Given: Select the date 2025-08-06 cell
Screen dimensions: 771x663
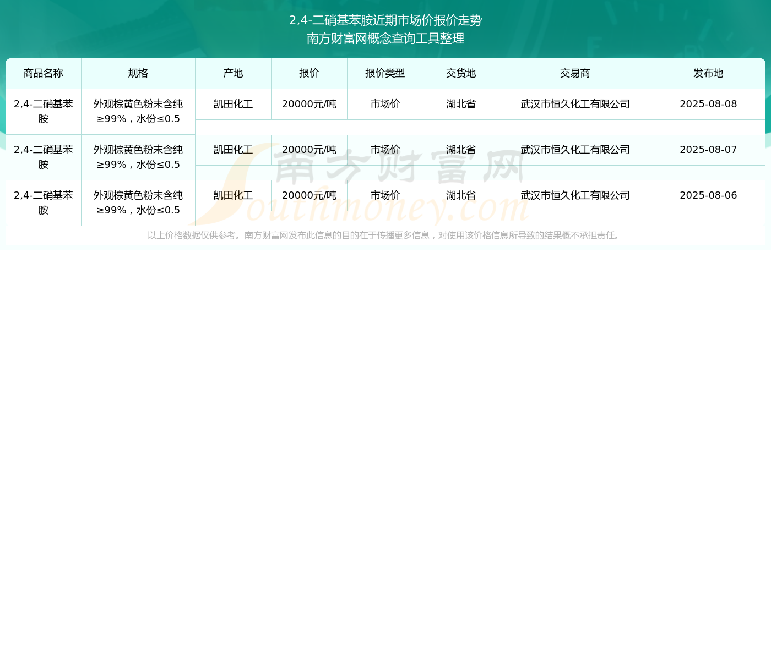Looking at the screenshot, I should [x=708, y=195].
